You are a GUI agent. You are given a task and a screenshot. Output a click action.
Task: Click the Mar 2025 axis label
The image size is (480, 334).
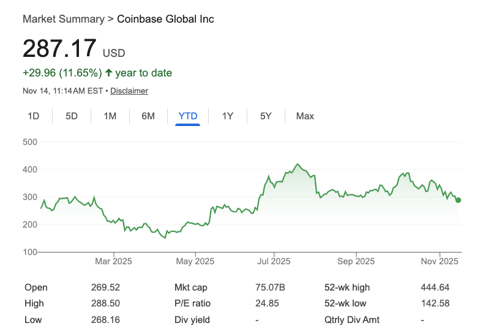(114, 261)
